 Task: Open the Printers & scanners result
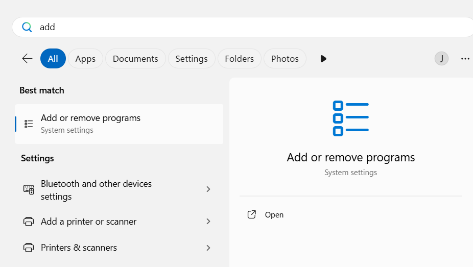119,248
